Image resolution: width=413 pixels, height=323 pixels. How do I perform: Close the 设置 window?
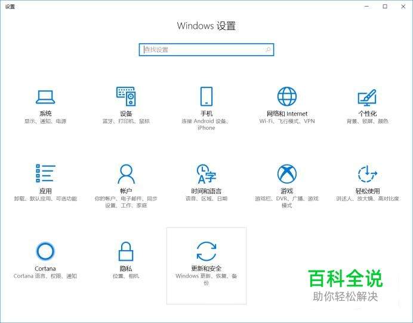coord(403,7)
